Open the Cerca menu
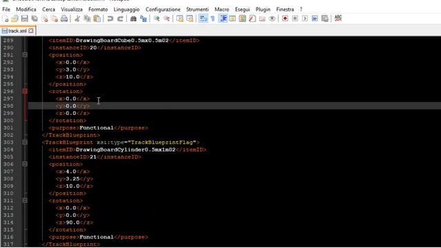Image resolution: width=441 pixels, height=248 pixels. (49, 9)
